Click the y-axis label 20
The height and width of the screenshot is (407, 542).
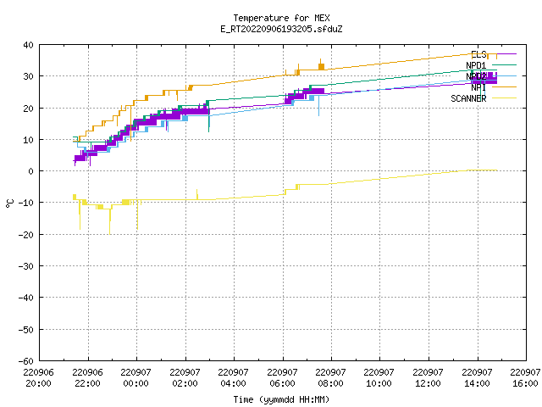(28, 109)
